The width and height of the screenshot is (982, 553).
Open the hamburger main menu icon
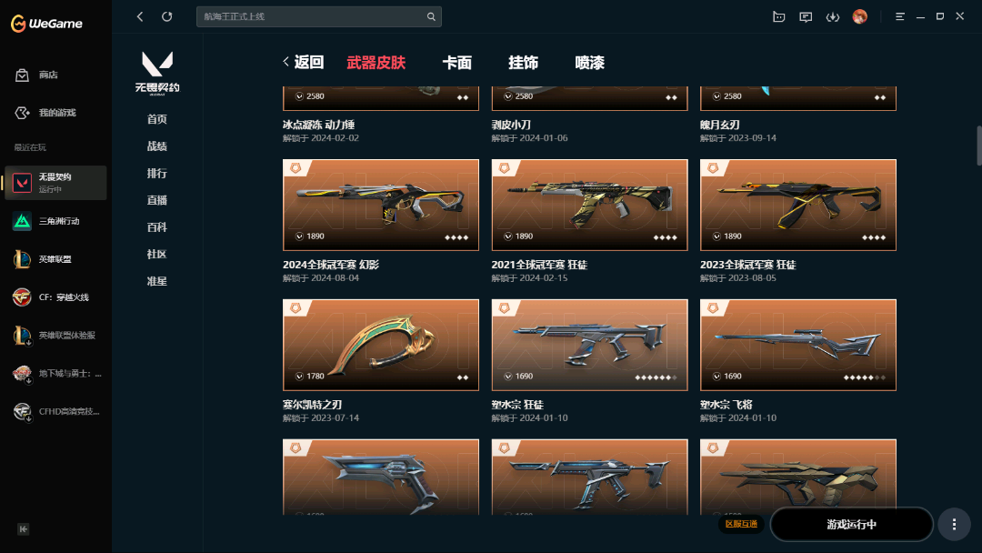point(900,17)
